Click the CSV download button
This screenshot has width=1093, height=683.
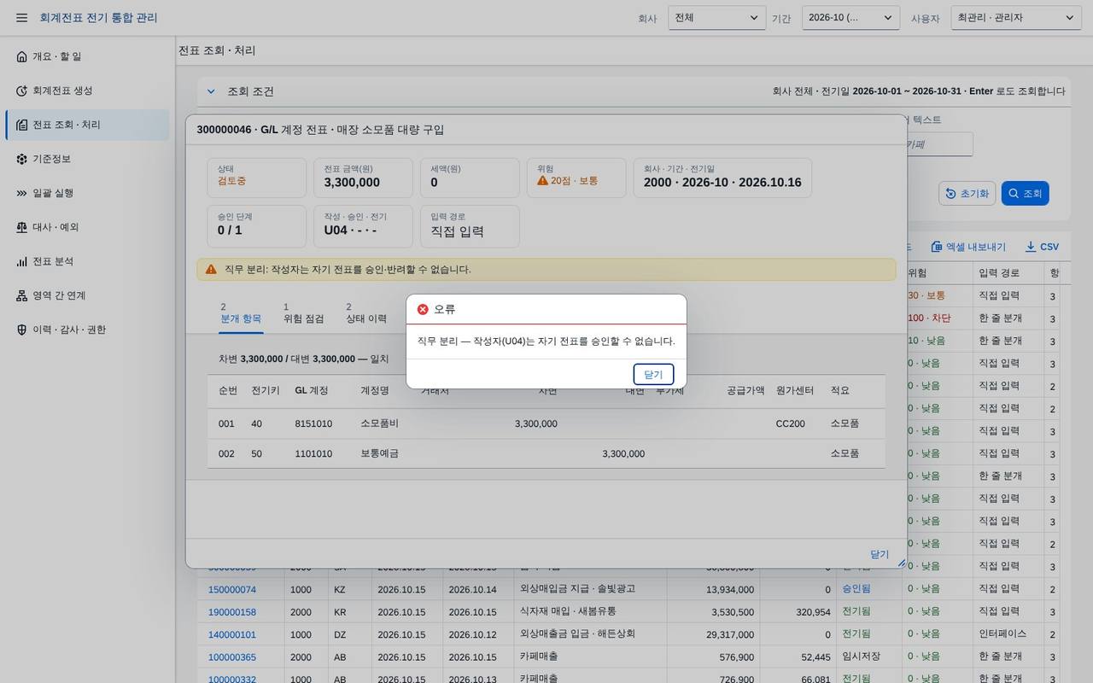[1042, 247]
